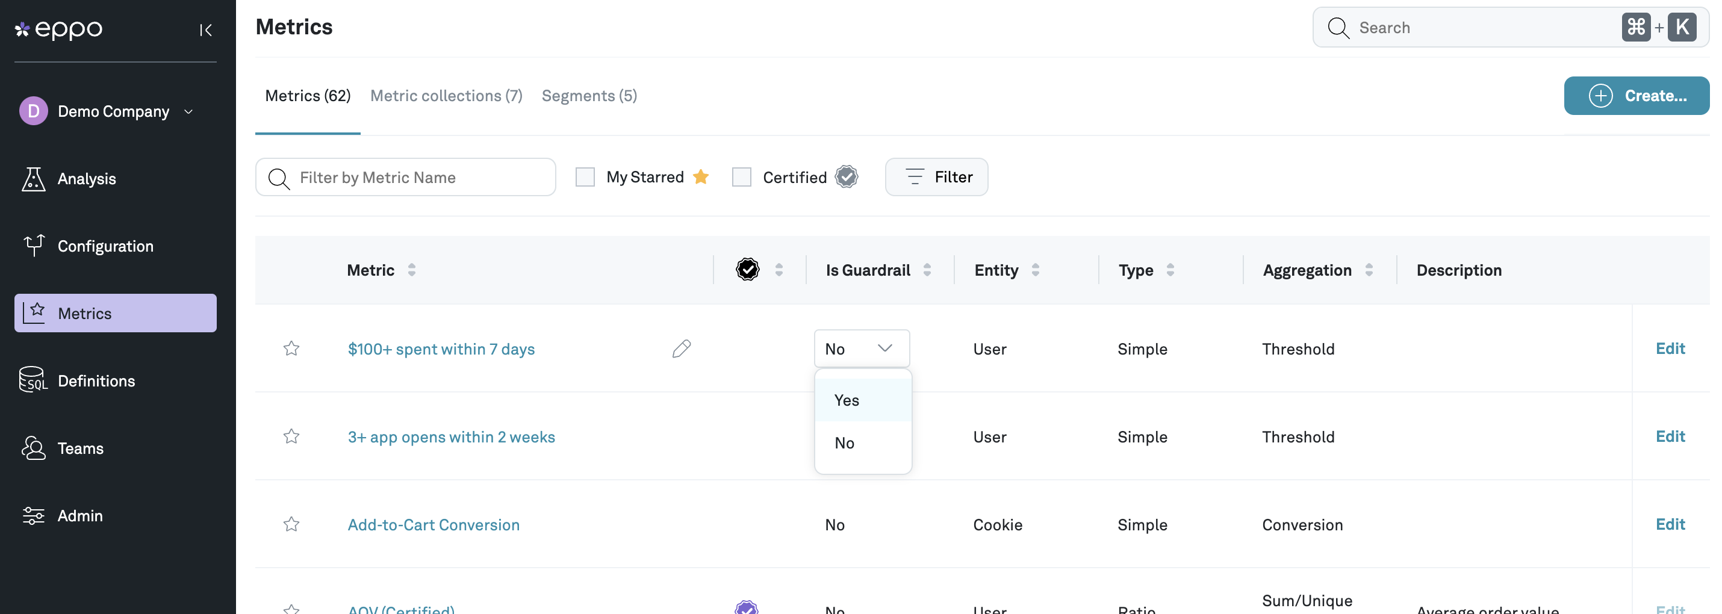
Task: Click the Filter by Metric Name input
Action: [405, 177]
